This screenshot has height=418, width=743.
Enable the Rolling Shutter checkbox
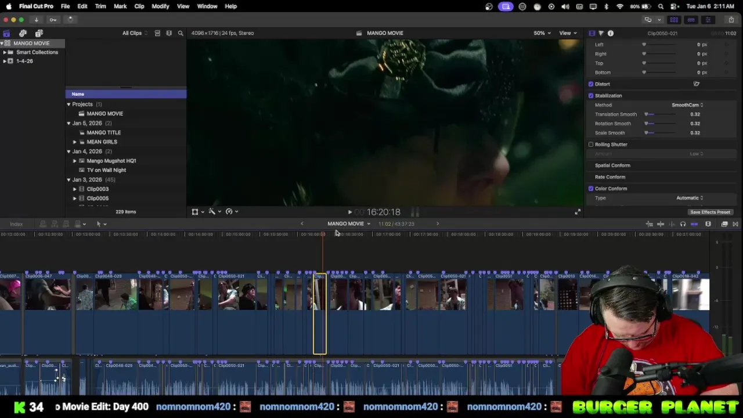pos(591,145)
